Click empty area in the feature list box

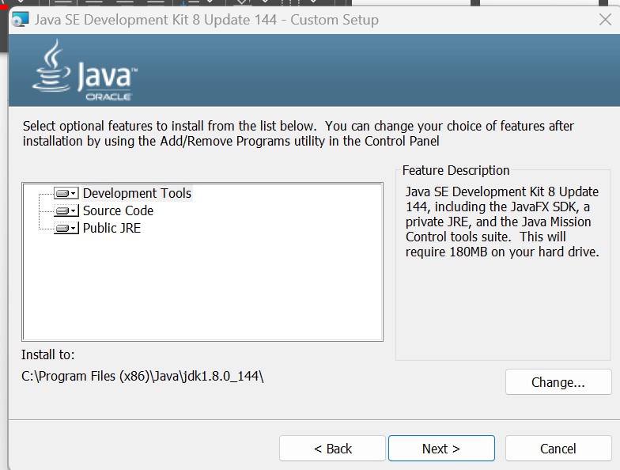pyautogui.click(x=202, y=293)
